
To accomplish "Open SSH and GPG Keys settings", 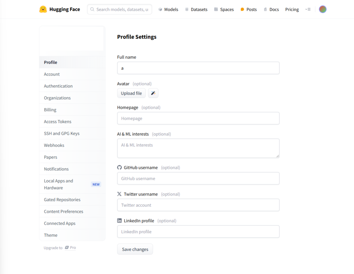I will 62,133.
